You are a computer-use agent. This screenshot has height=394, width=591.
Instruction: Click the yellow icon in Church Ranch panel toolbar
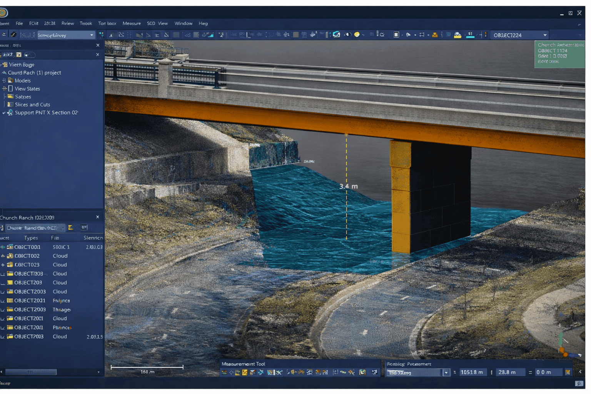(71, 228)
